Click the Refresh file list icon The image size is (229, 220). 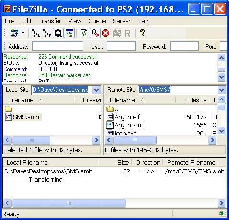pos(84,33)
